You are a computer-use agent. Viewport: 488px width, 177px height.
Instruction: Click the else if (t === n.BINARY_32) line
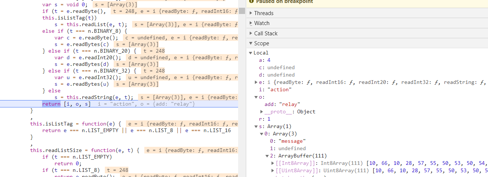90,71
